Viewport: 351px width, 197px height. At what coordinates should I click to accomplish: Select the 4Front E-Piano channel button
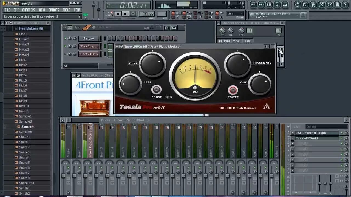[89, 54]
